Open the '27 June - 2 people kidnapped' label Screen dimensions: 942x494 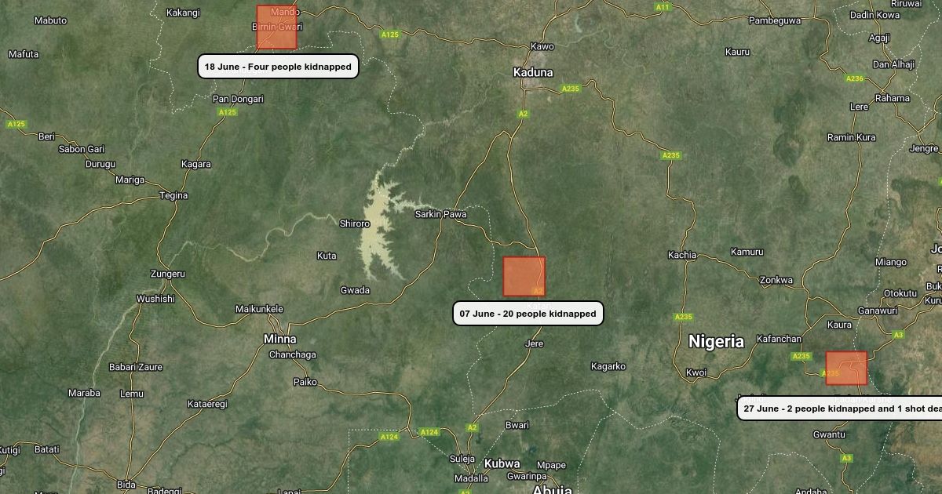(839, 409)
